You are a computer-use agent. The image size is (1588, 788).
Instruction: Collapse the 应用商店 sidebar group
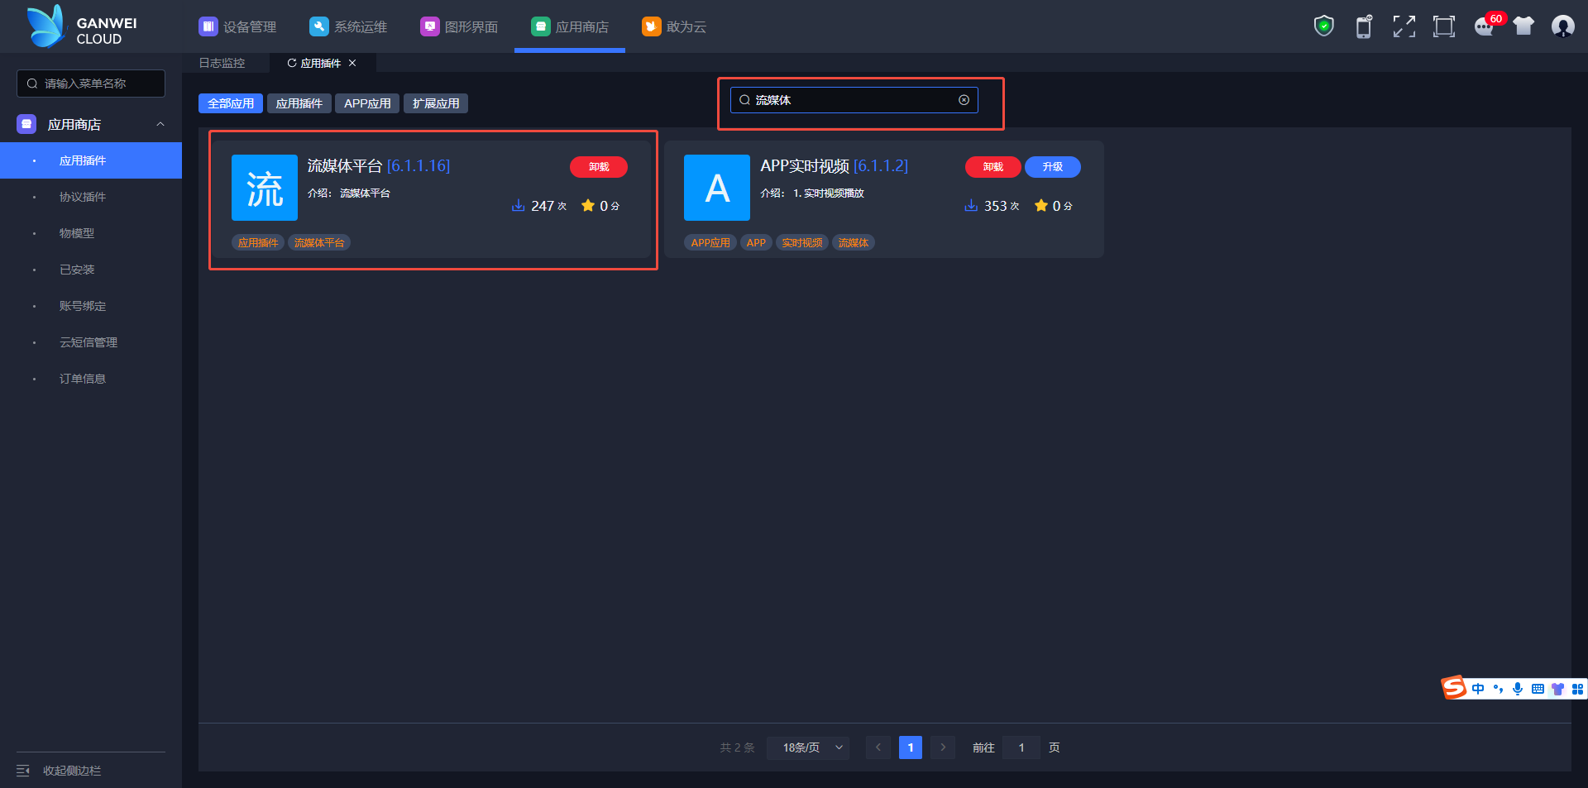pos(160,124)
